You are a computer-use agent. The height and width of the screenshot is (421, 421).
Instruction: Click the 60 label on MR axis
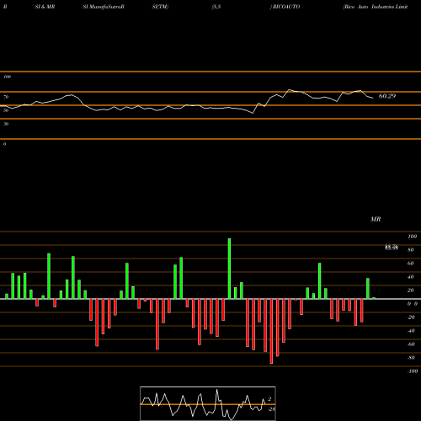click(x=410, y=264)
